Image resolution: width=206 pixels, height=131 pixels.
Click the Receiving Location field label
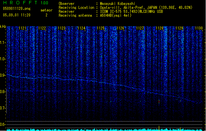[76, 8]
